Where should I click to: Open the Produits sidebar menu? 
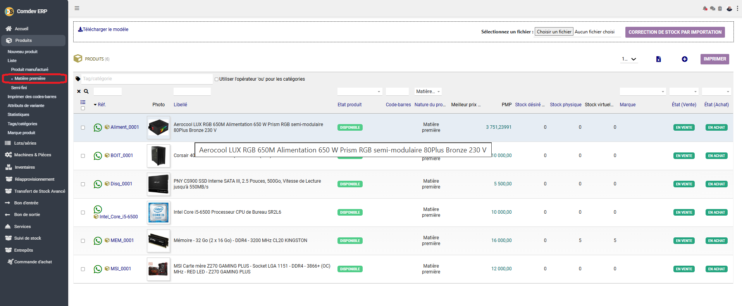point(33,40)
